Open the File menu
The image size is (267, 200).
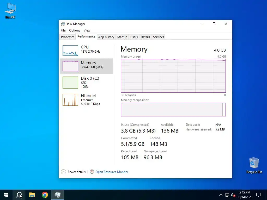pos(63,30)
